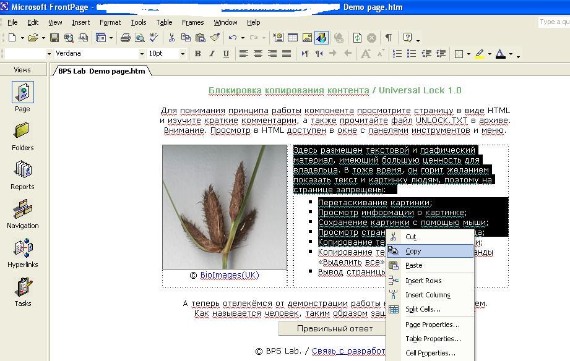
Task: Choose Copy from the context menu
Action: click(x=430, y=251)
